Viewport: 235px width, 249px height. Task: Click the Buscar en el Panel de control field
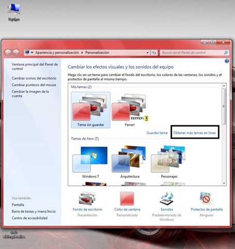(x=192, y=52)
